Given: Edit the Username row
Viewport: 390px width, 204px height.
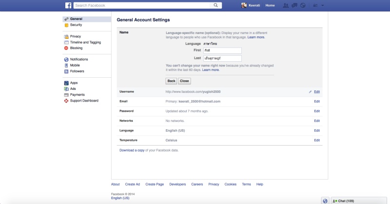Looking at the screenshot, I should click(x=316, y=92).
